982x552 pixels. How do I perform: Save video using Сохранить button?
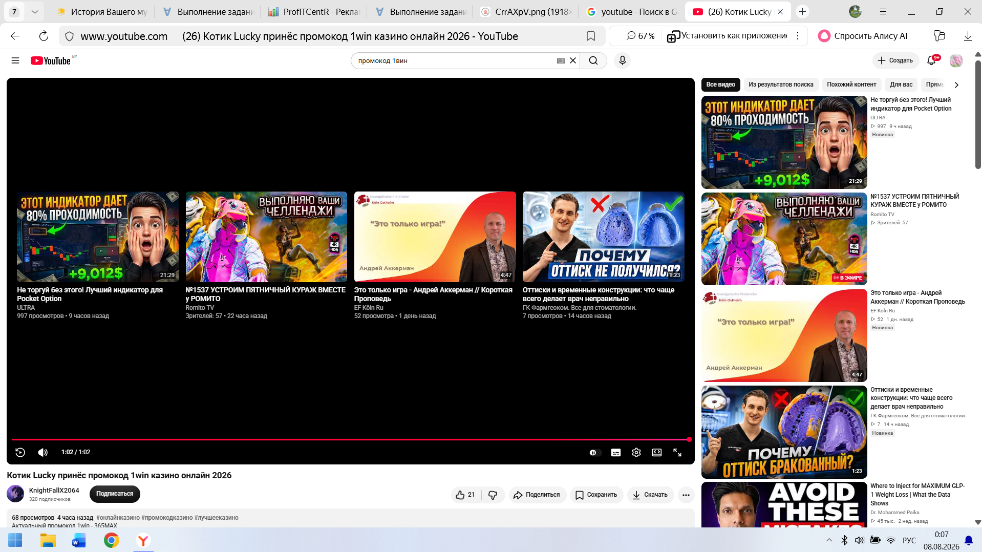(596, 495)
